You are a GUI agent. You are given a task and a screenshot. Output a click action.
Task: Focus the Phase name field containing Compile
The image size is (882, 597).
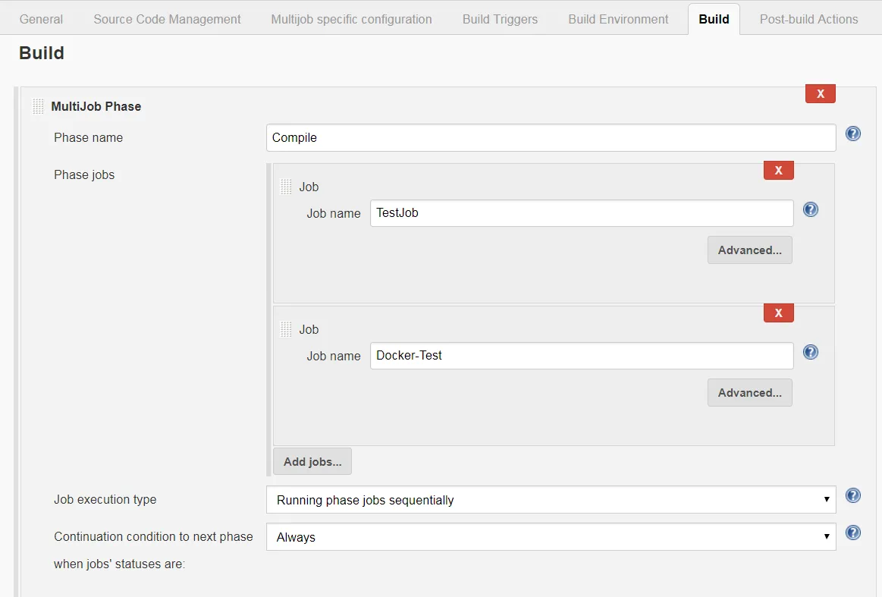pyautogui.click(x=551, y=138)
